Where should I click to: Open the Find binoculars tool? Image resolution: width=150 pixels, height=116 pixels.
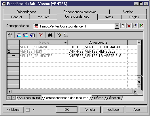click(x=50, y=35)
